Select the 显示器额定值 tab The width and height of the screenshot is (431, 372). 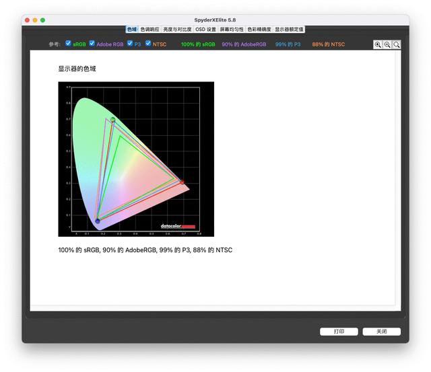click(x=289, y=30)
